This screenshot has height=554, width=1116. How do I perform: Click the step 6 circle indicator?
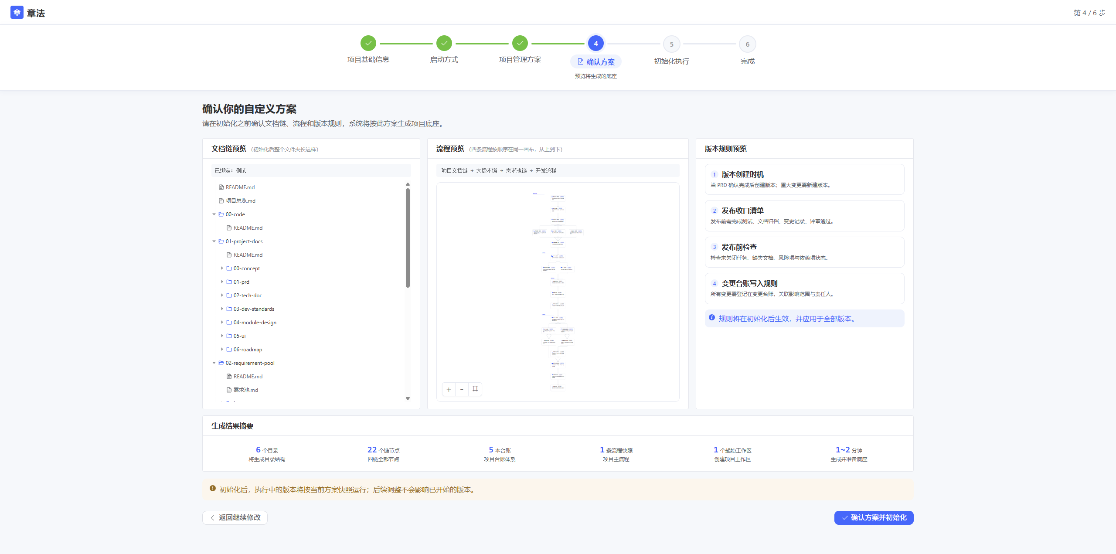click(748, 44)
